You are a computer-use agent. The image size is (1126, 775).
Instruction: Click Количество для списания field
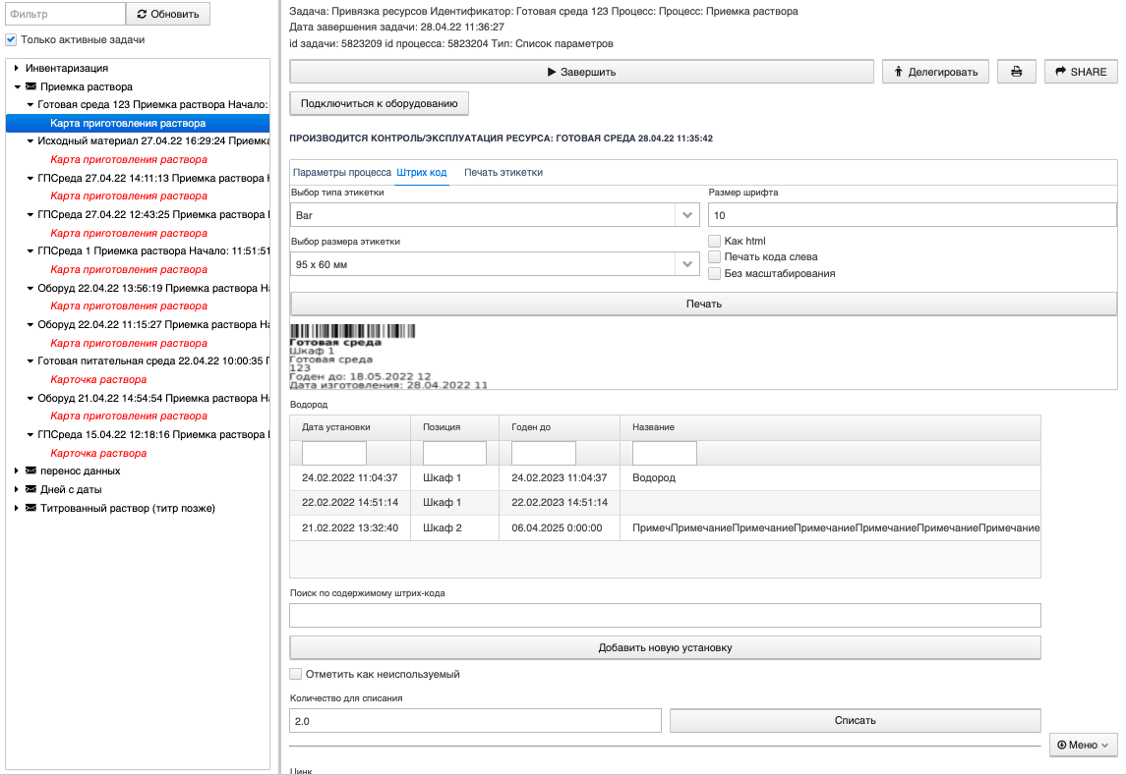tap(475, 721)
